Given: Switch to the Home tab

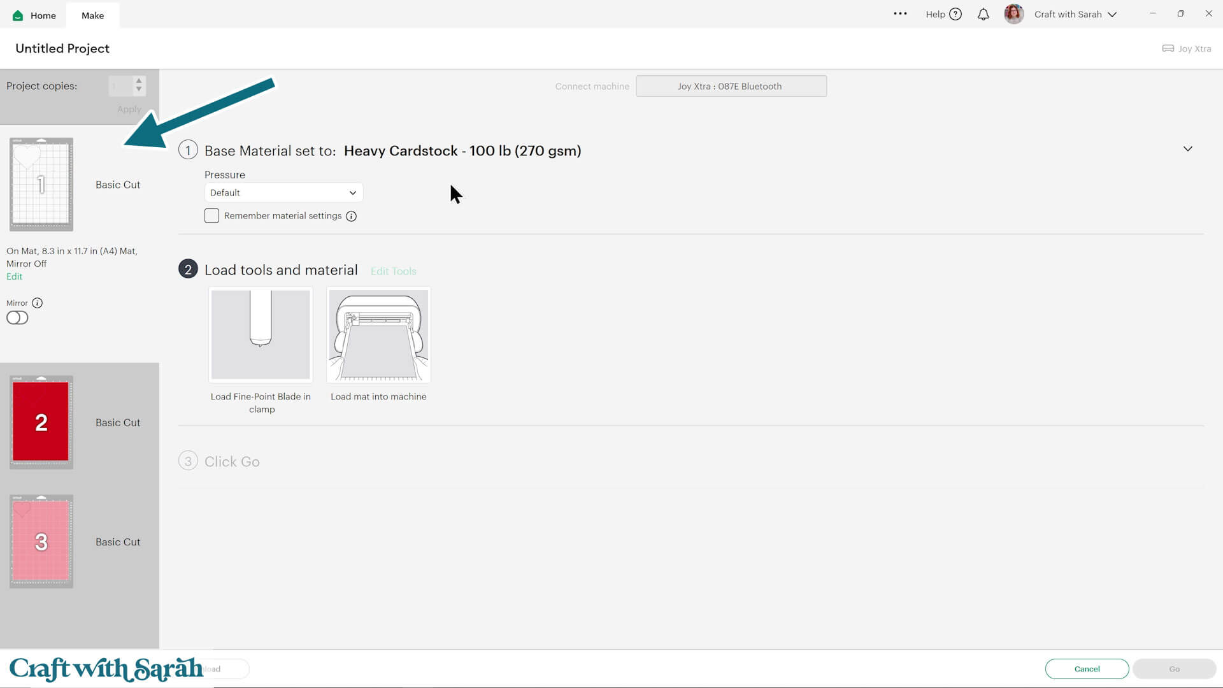Looking at the screenshot, I should pos(43,15).
